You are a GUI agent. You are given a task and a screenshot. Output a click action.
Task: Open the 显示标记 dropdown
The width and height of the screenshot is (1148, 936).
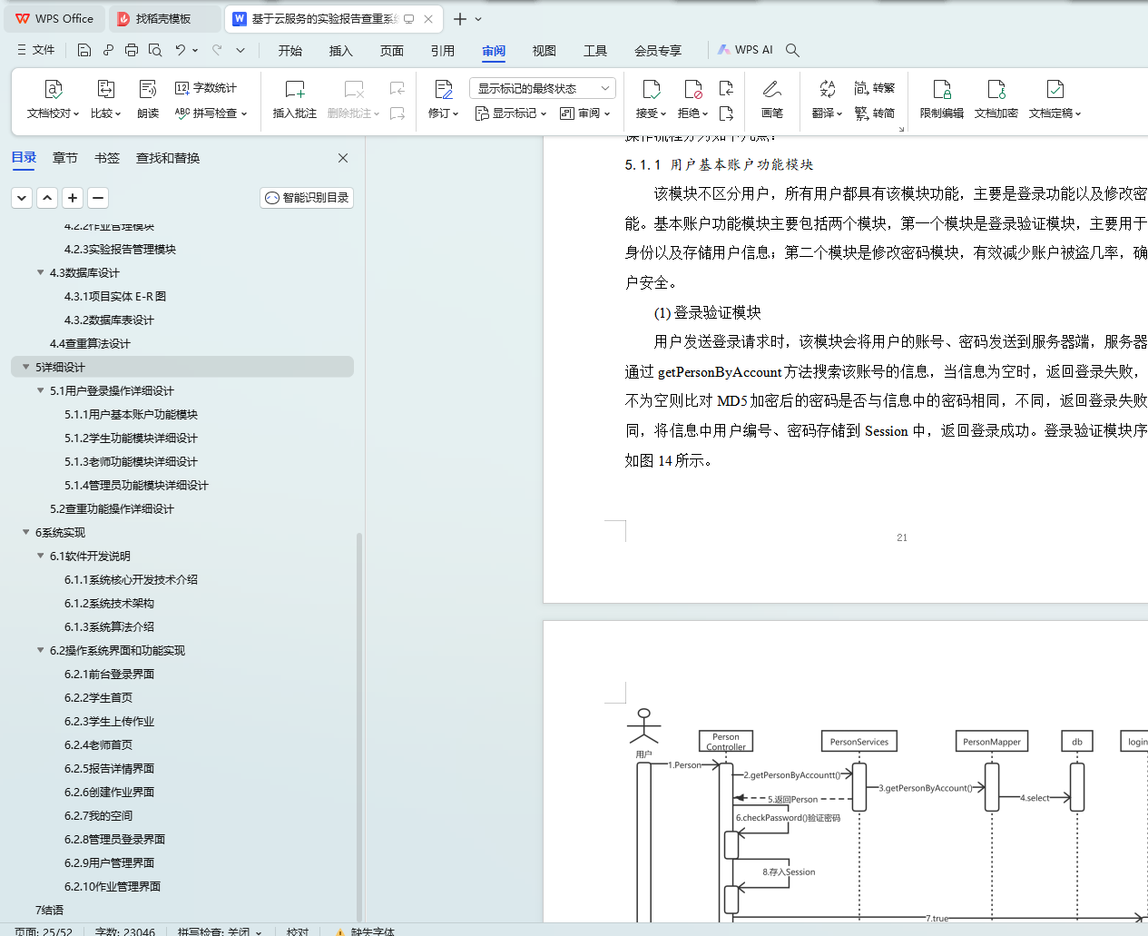511,113
